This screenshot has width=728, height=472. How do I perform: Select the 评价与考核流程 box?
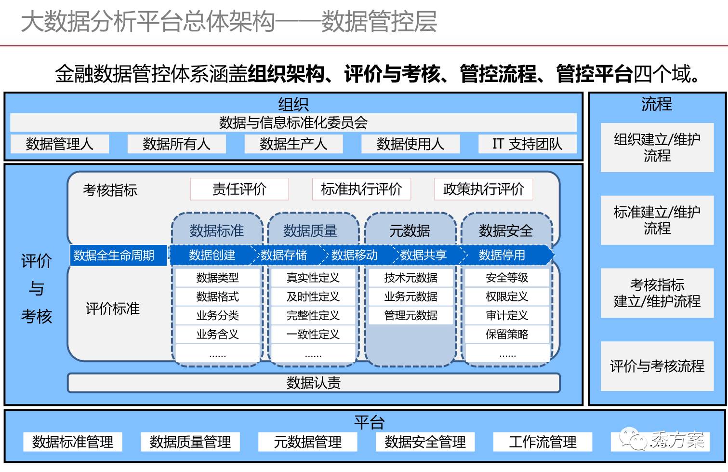coord(657,366)
